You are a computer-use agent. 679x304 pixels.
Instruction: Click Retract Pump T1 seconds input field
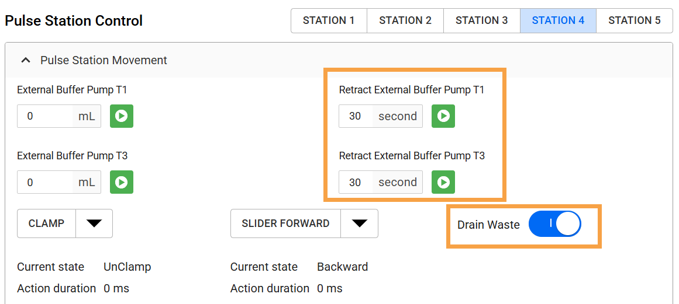(356, 116)
